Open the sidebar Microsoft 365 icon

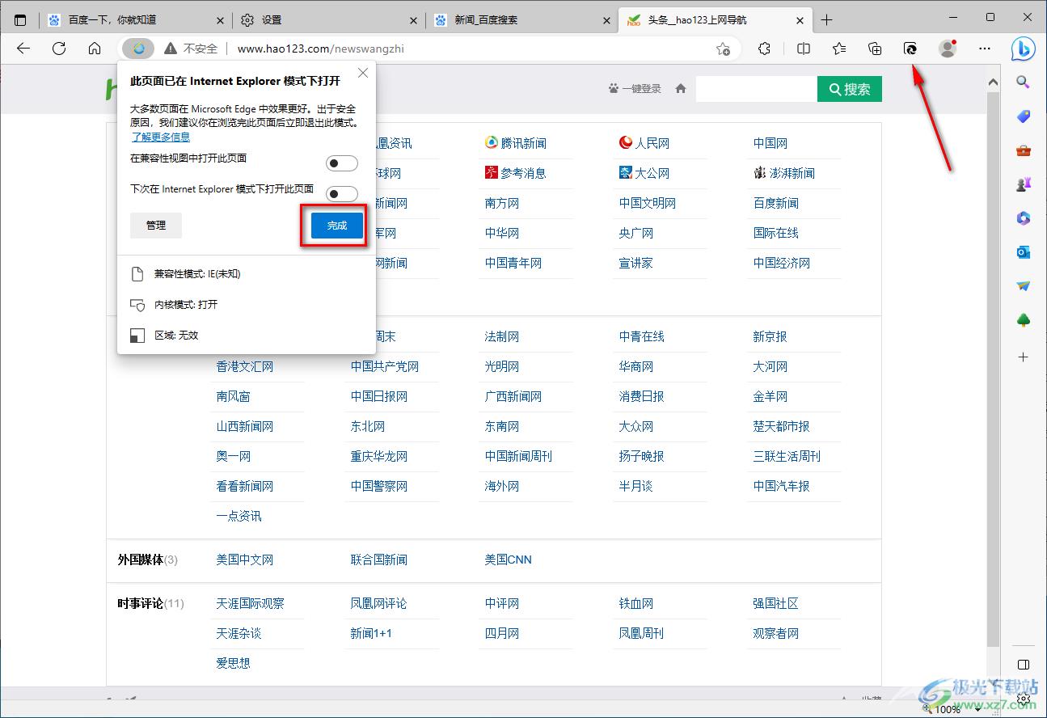click(1024, 218)
